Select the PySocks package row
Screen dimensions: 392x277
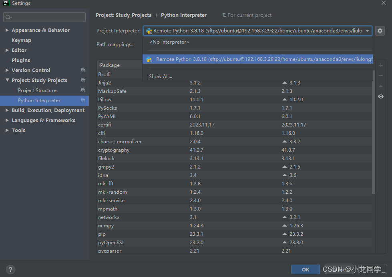(x=234, y=108)
